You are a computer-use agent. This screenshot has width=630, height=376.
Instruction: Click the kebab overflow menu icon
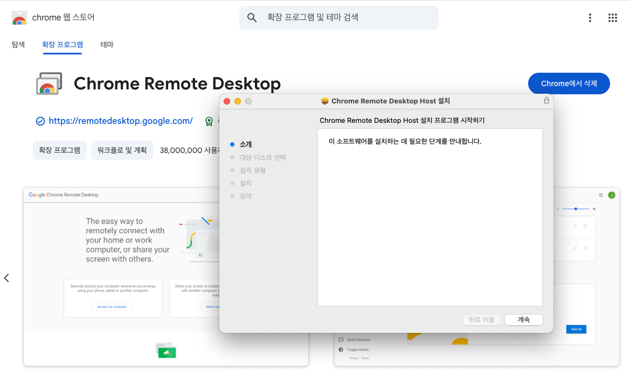click(590, 17)
